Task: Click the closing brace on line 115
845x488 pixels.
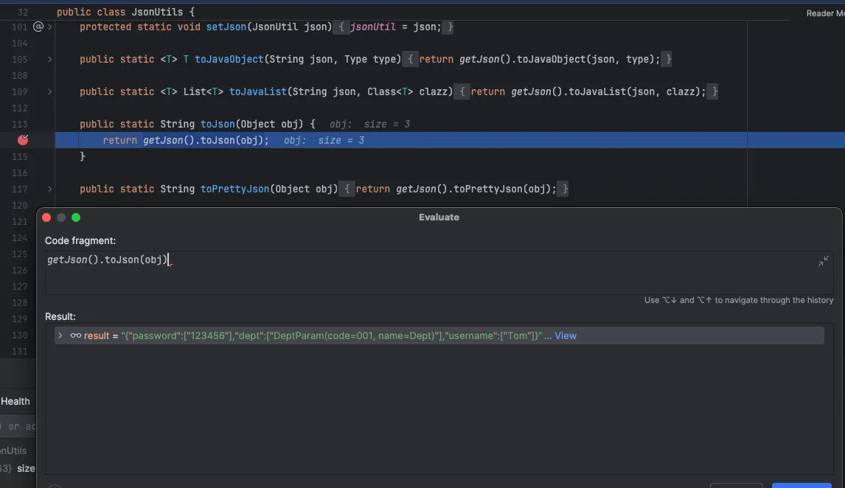Action: (x=83, y=156)
